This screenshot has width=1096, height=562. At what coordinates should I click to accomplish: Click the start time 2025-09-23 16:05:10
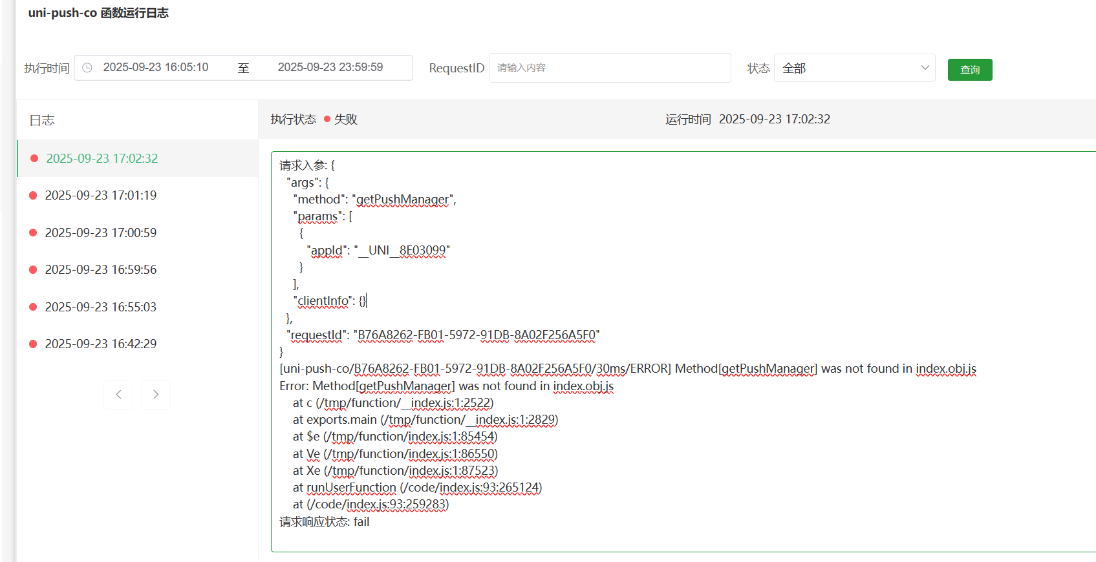(x=156, y=67)
